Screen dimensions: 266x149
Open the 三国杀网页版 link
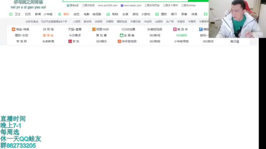click(x=152, y=5)
